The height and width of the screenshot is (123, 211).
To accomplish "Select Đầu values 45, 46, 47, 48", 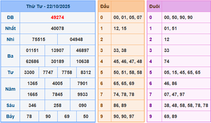I will pyautogui.click(x=128, y=61).
